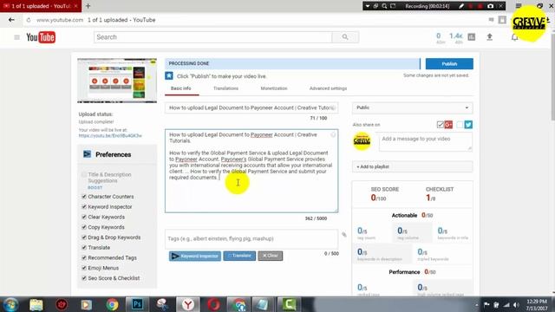Click the Twitter share icon

pos(468,125)
